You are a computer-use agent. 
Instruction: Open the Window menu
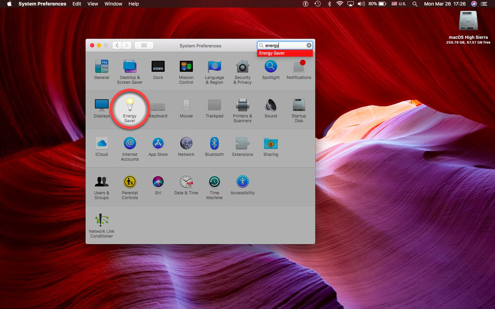tap(113, 4)
